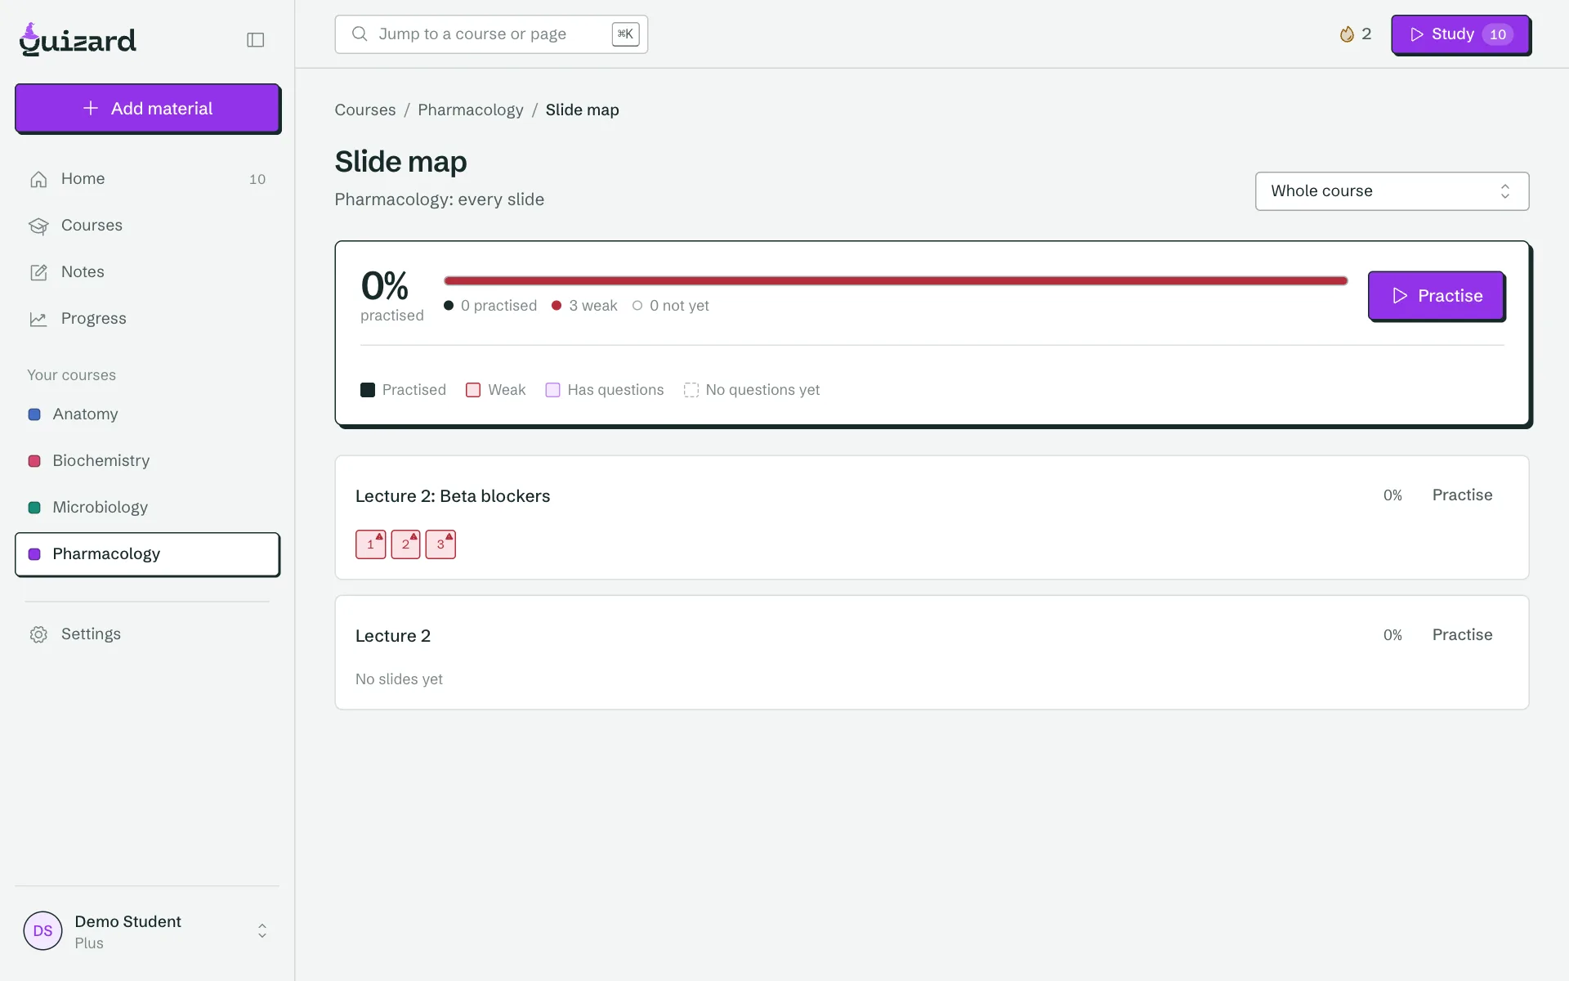This screenshot has height=981, width=1569.
Task: Click the Practised legend swatch
Action: click(x=368, y=390)
